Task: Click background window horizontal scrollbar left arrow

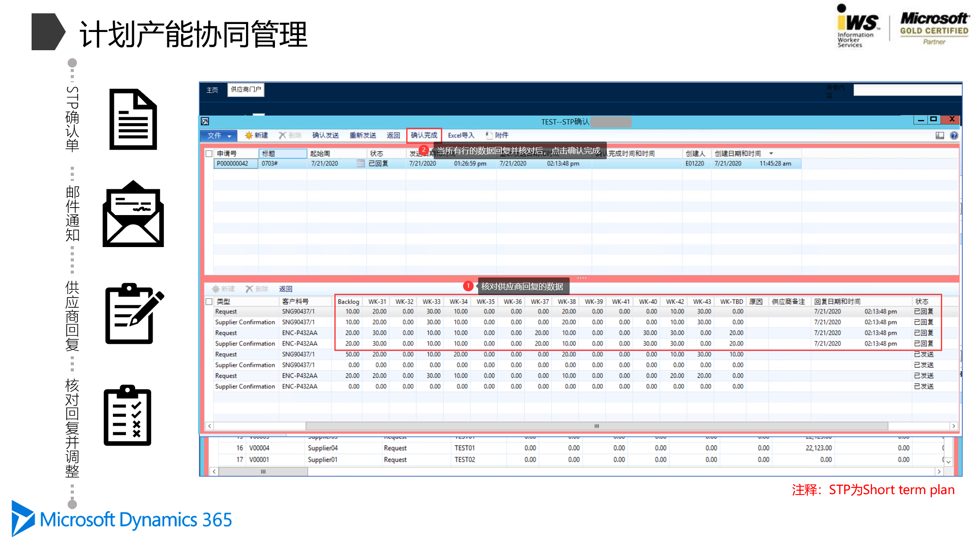Action: click(x=214, y=471)
